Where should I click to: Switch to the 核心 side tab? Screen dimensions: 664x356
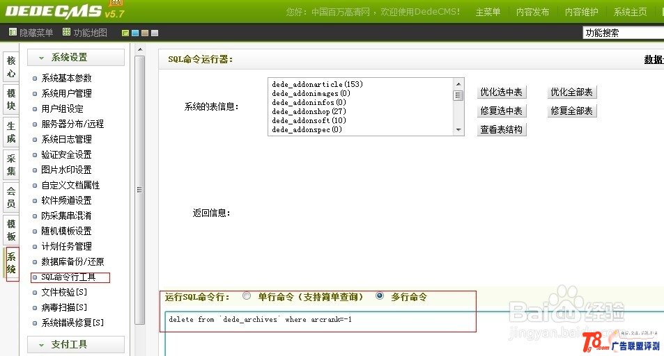[x=11, y=67]
